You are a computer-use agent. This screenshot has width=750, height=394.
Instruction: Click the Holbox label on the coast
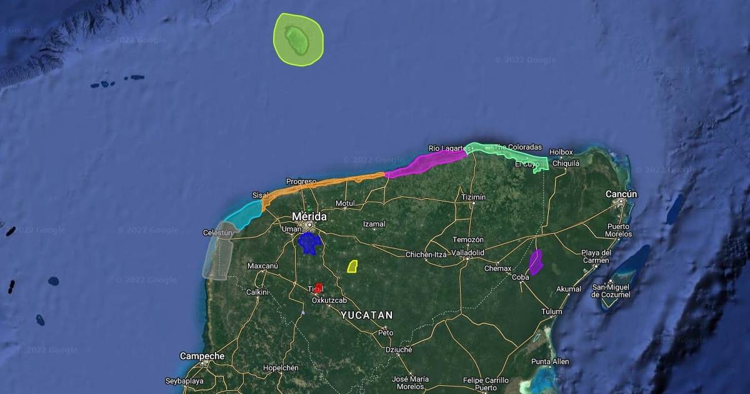(561, 152)
